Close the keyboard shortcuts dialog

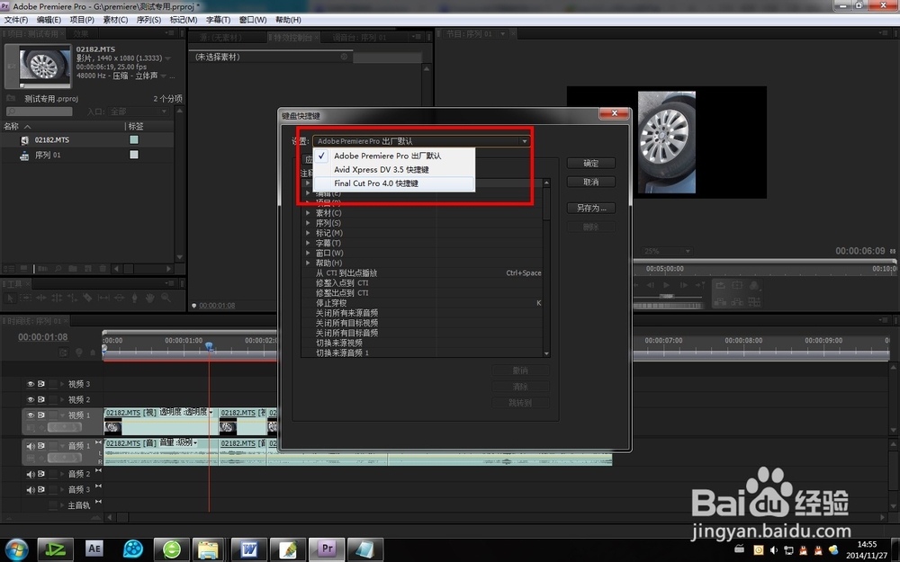coord(614,113)
